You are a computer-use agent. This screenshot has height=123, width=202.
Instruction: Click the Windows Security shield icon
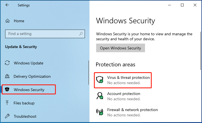pyautogui.click(x=7, y=89)
